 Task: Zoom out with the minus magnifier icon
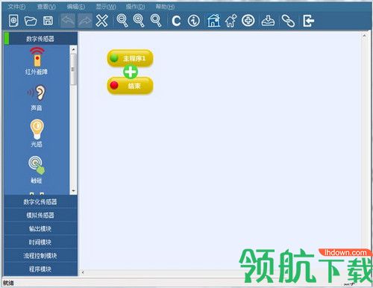pyautogui.click(x=122, y=21)
